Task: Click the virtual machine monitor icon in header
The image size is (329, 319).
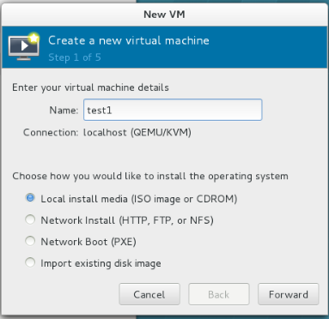Action: (x=24, y=46)
